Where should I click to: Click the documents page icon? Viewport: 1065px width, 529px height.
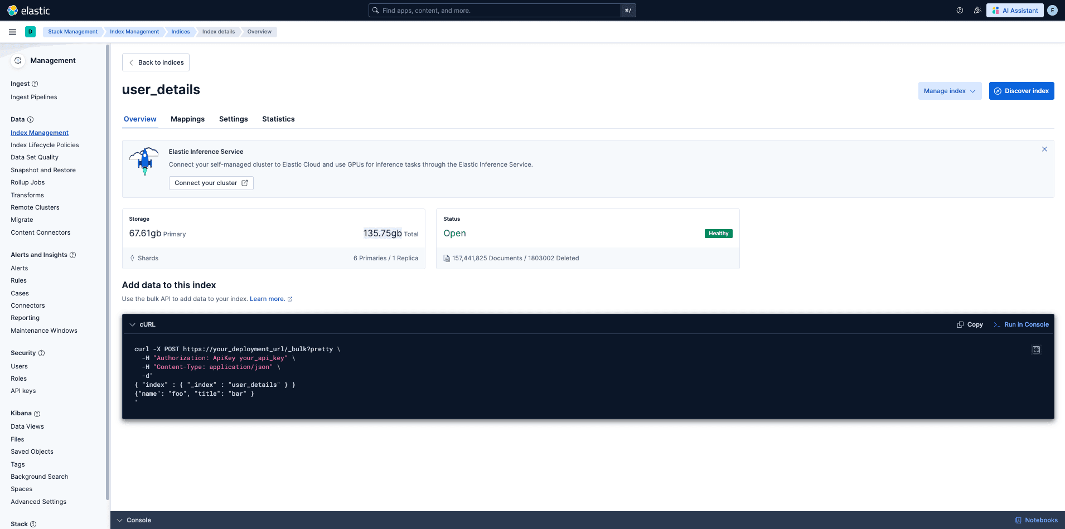(447, 258)
